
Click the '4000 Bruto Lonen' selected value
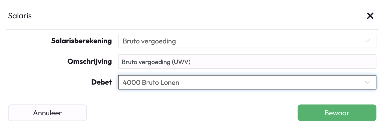point(151,82)
